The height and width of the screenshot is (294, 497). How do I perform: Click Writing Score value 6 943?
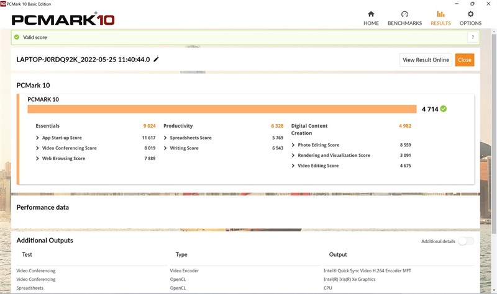[278, 148]
